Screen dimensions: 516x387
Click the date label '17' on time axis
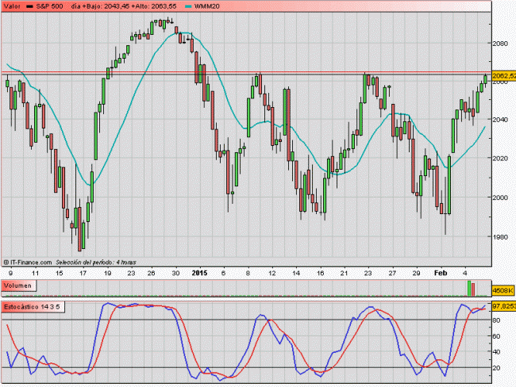coord(83,273)
